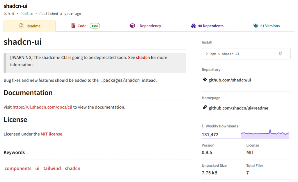Image resolution: width=298 pixels, height=182 pixels.
Task: Select the ui keyword
Action: coord(37,168)
